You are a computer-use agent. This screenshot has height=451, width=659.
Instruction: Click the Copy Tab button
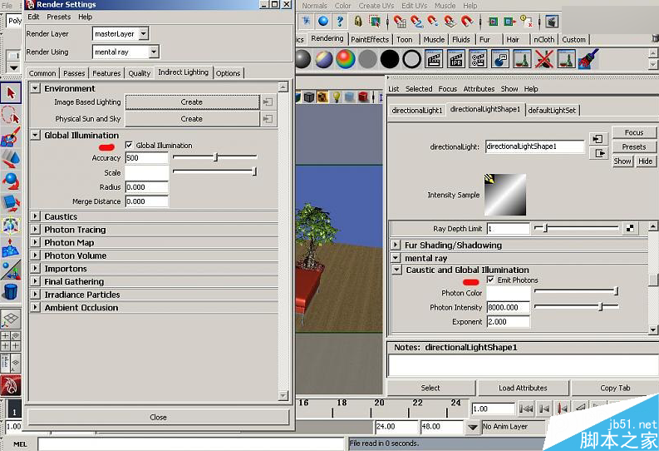tap(615, 388)
